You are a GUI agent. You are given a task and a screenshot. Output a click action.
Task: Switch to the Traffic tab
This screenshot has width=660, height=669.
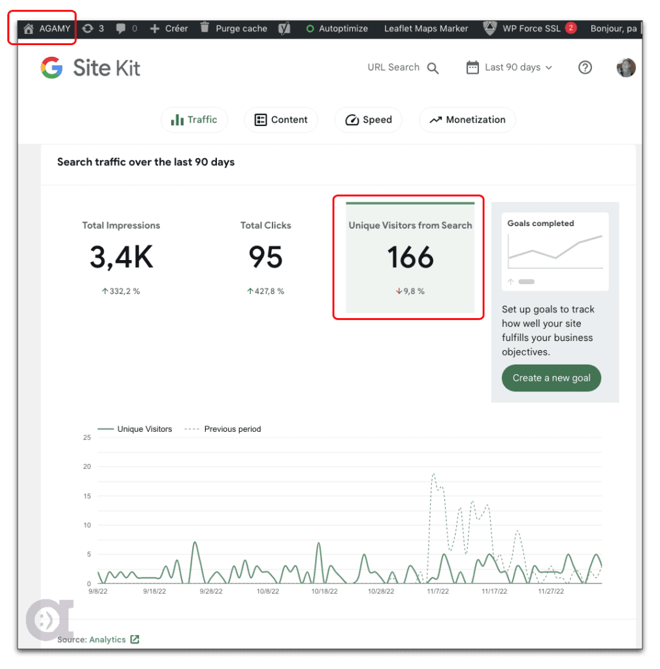pos(194,120)
